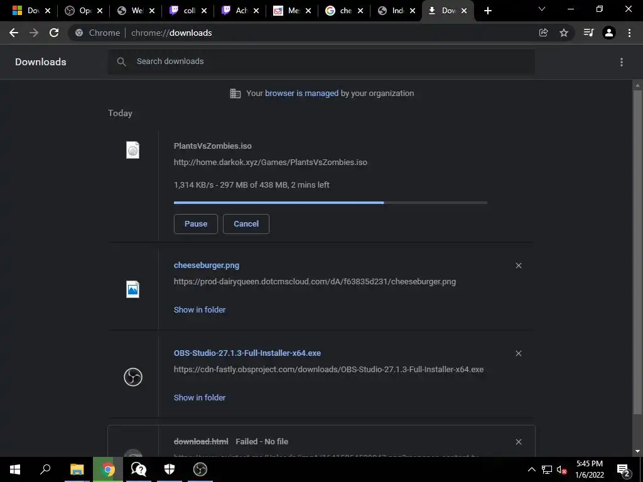Click the search magnifier icon in downloads

(x=121, y=62)
